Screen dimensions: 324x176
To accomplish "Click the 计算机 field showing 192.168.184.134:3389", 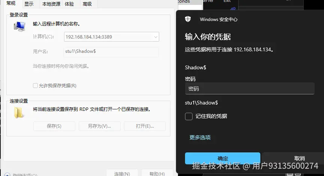I will (x=112, y=37).
